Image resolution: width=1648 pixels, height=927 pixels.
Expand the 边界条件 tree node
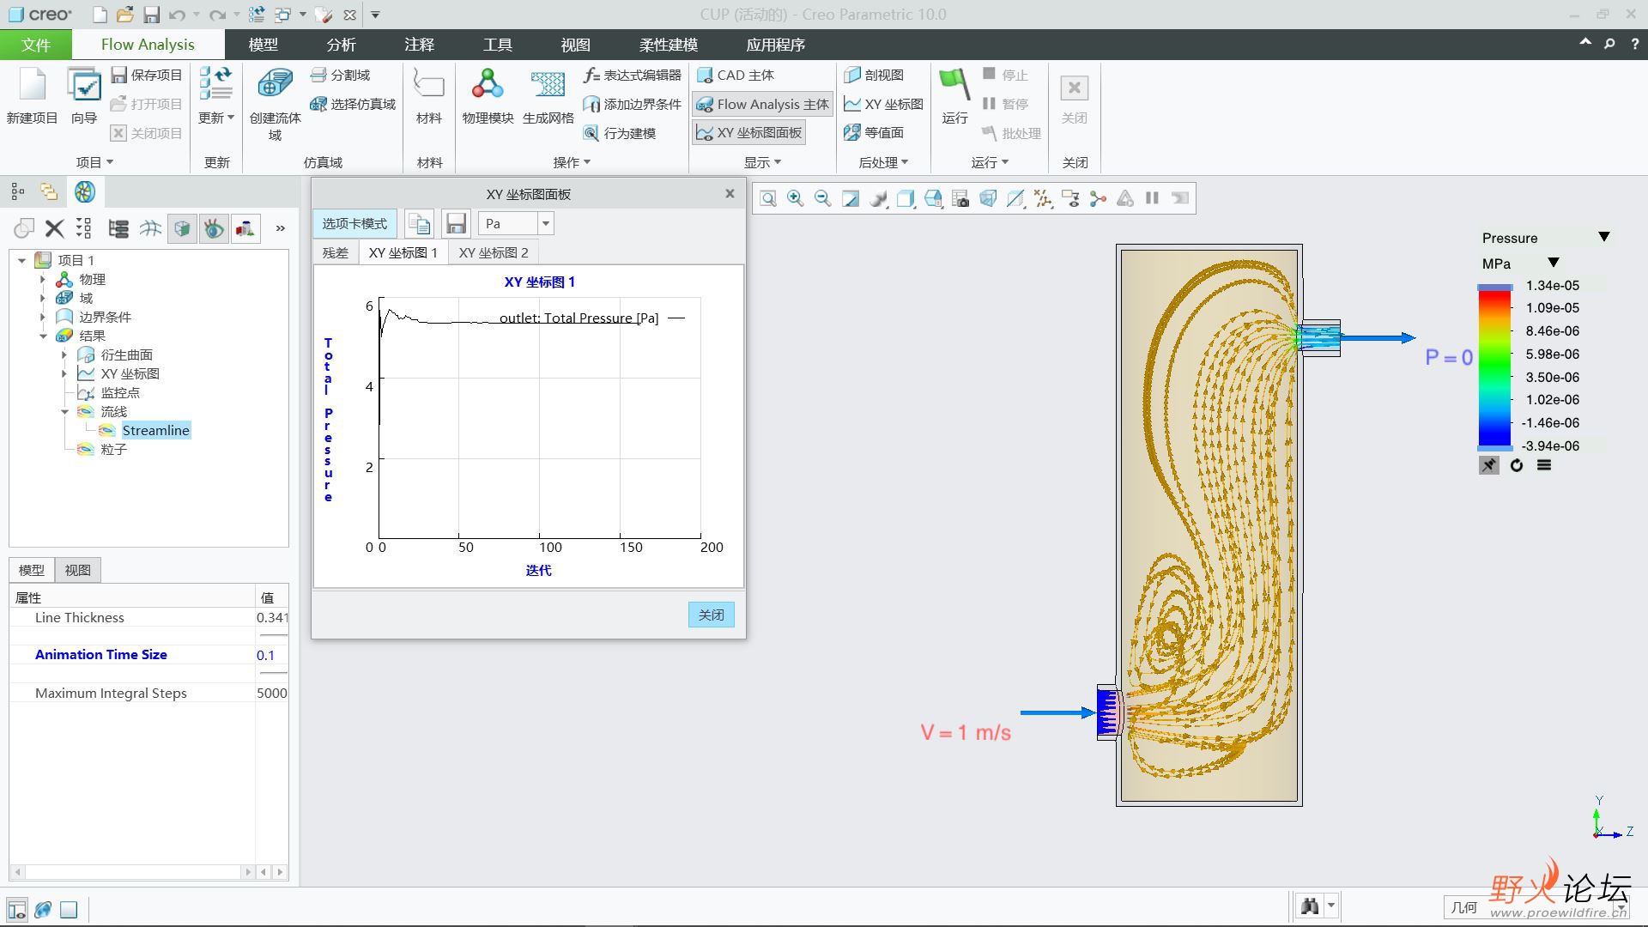[x=43, y=318]
